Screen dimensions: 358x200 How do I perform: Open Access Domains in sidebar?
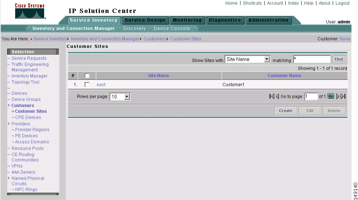coord(32,142)
